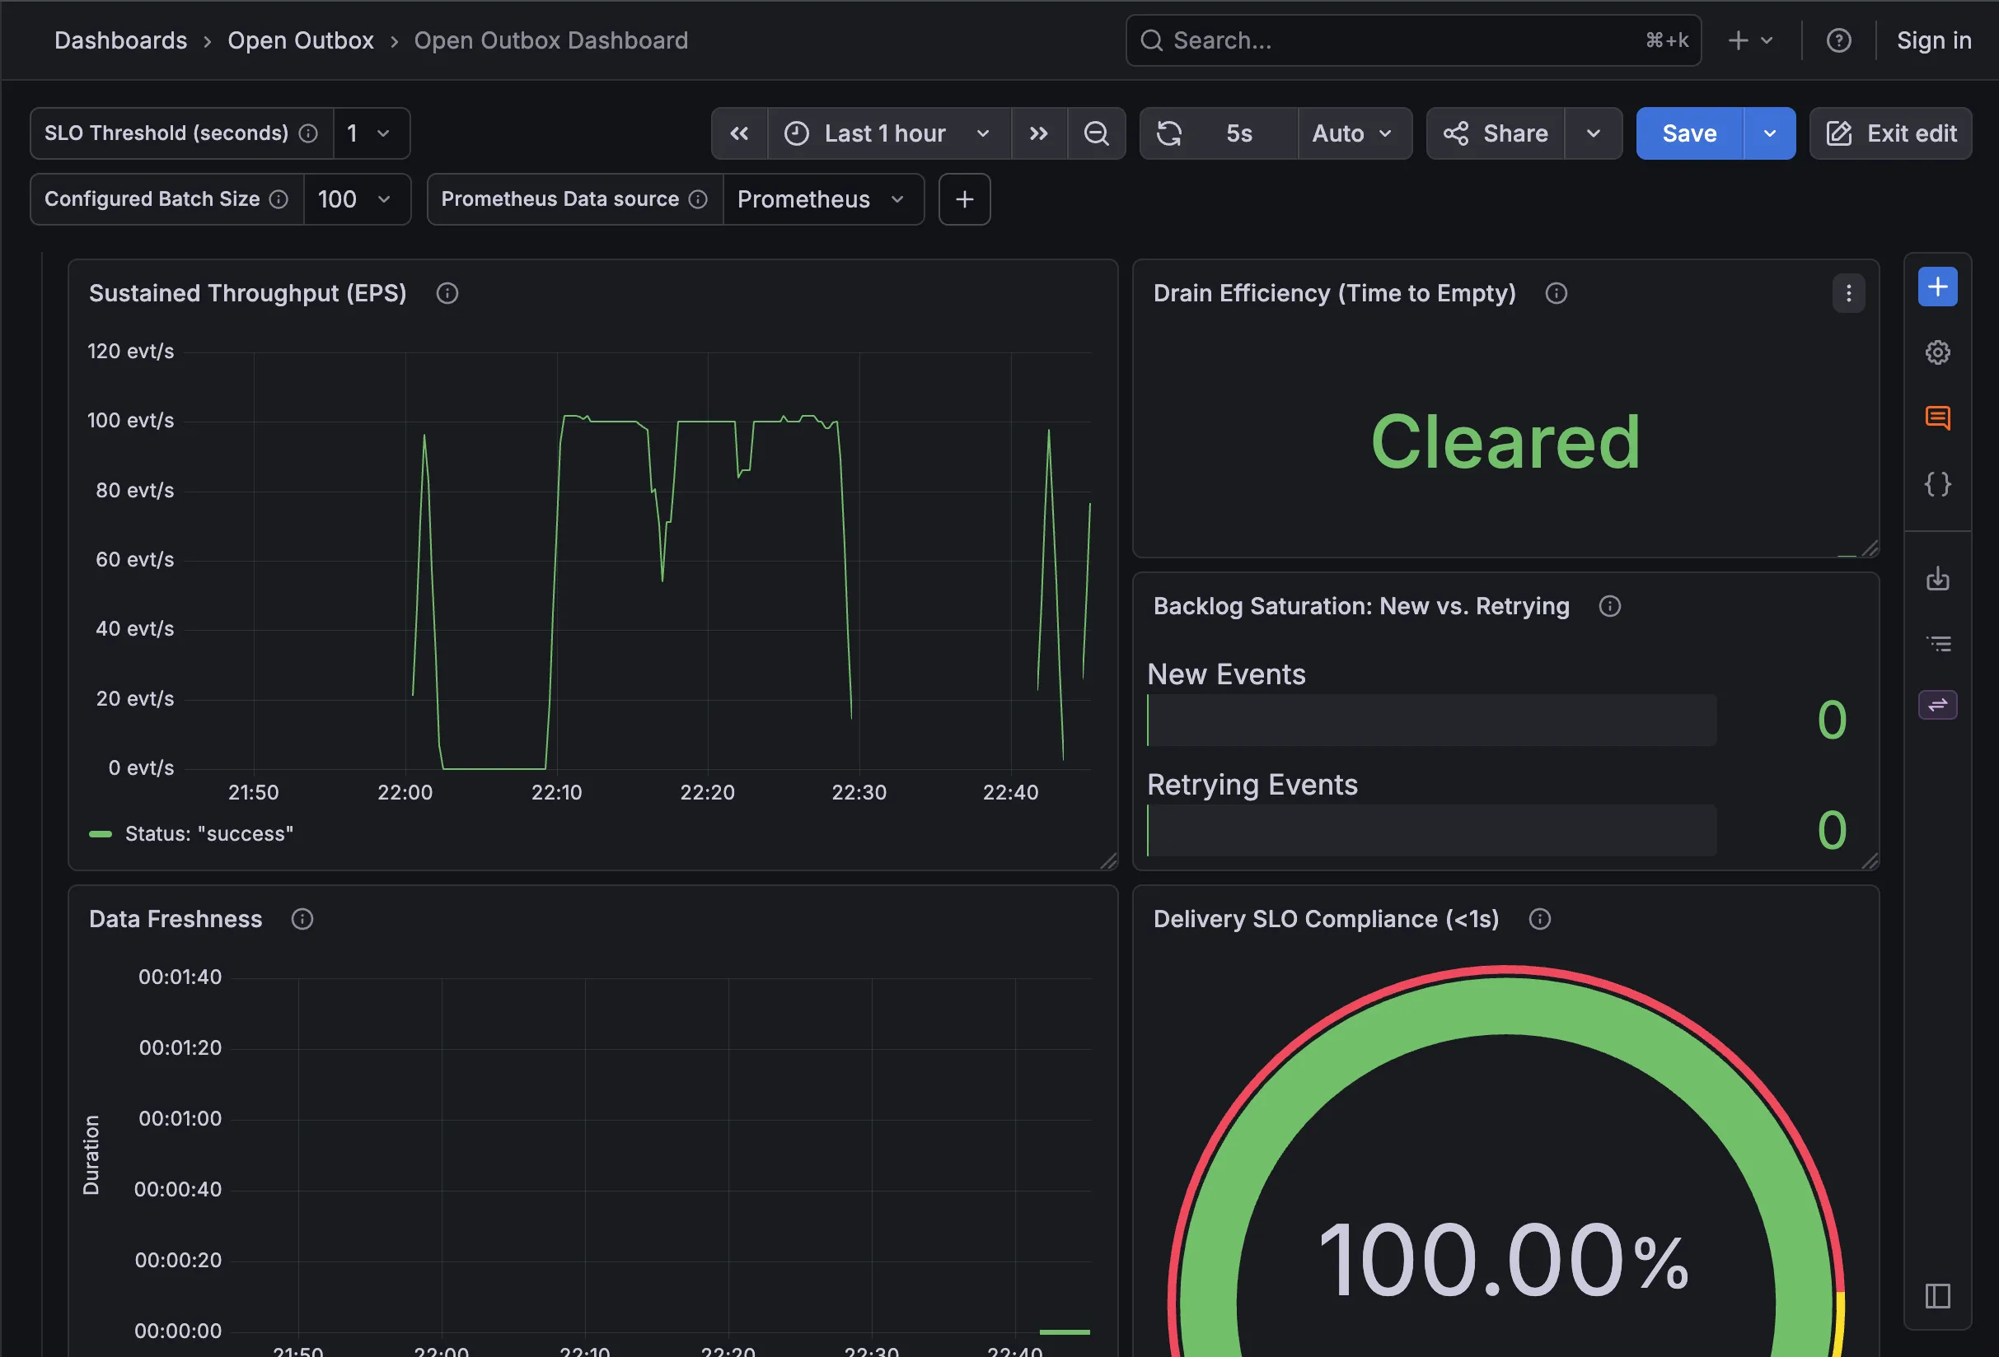Image resolution: width=1999 pixels, height=1357 pixels.
Task: Go to Dashboards breadcrumb
Action: point(120,40)
